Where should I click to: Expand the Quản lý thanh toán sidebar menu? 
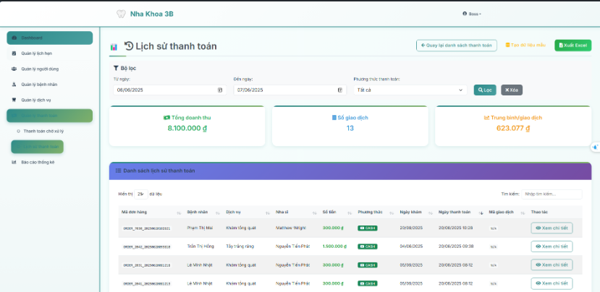(x=49, y=116)
